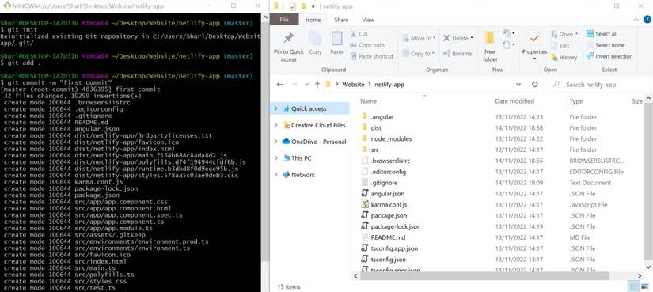Open address bar history dropdown
The width and height of the screenshot is (653, 292).
tap(518, 85)
